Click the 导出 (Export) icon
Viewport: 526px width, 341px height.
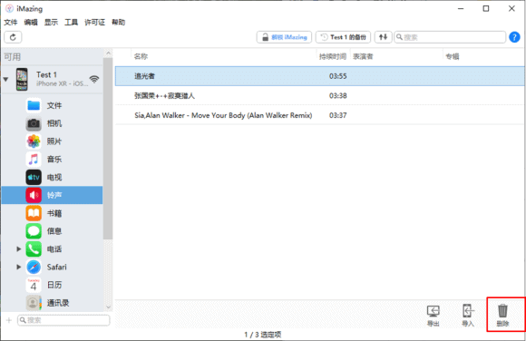click(x=433, y=315)
